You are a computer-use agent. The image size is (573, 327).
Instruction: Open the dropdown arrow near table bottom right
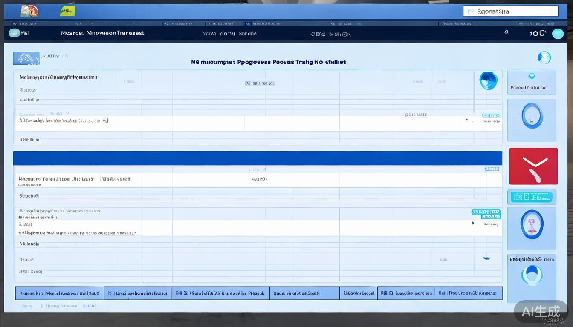point(486,258)
